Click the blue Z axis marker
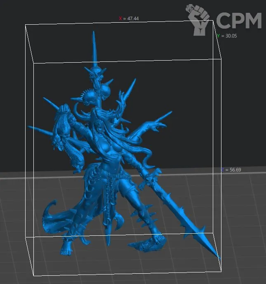 pos(223,169)
